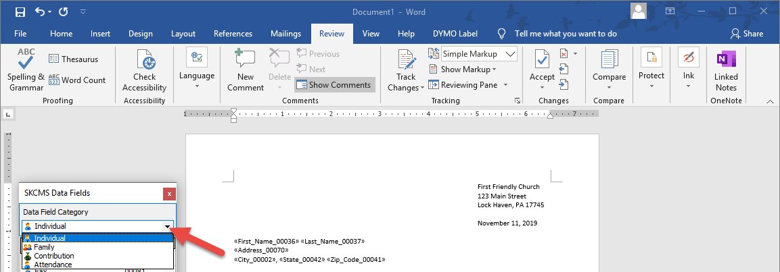
Task: Run Spelling & Grammar check
Action: 26,70
